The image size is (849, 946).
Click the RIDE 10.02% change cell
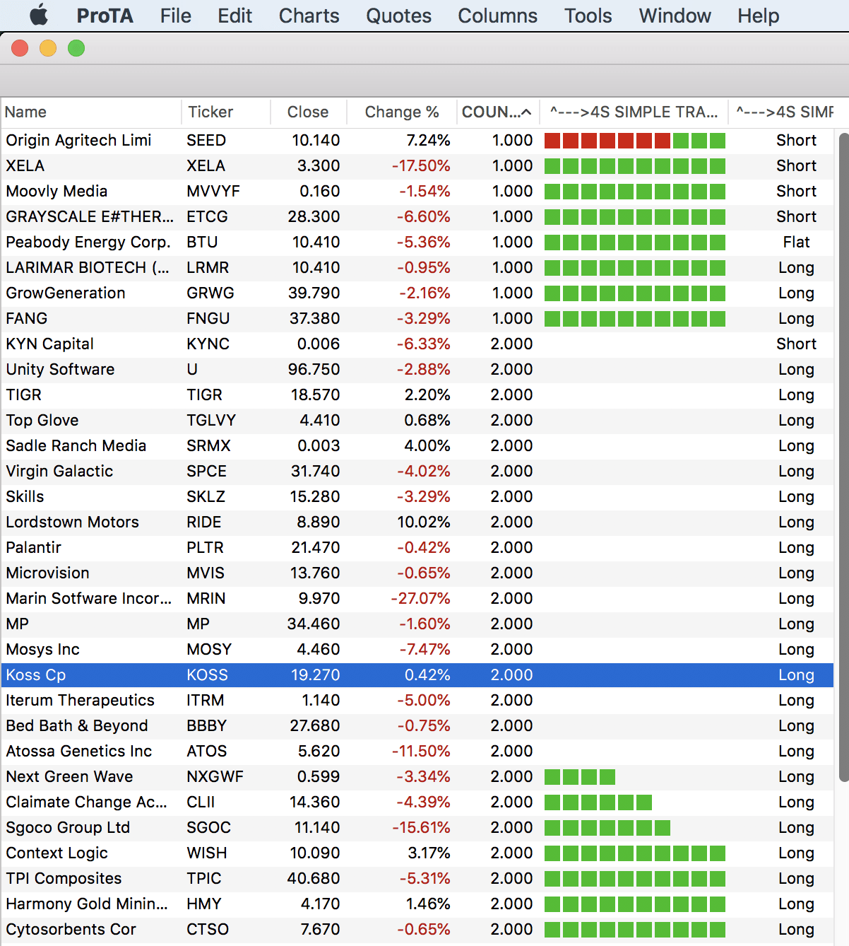click(424, 522)
